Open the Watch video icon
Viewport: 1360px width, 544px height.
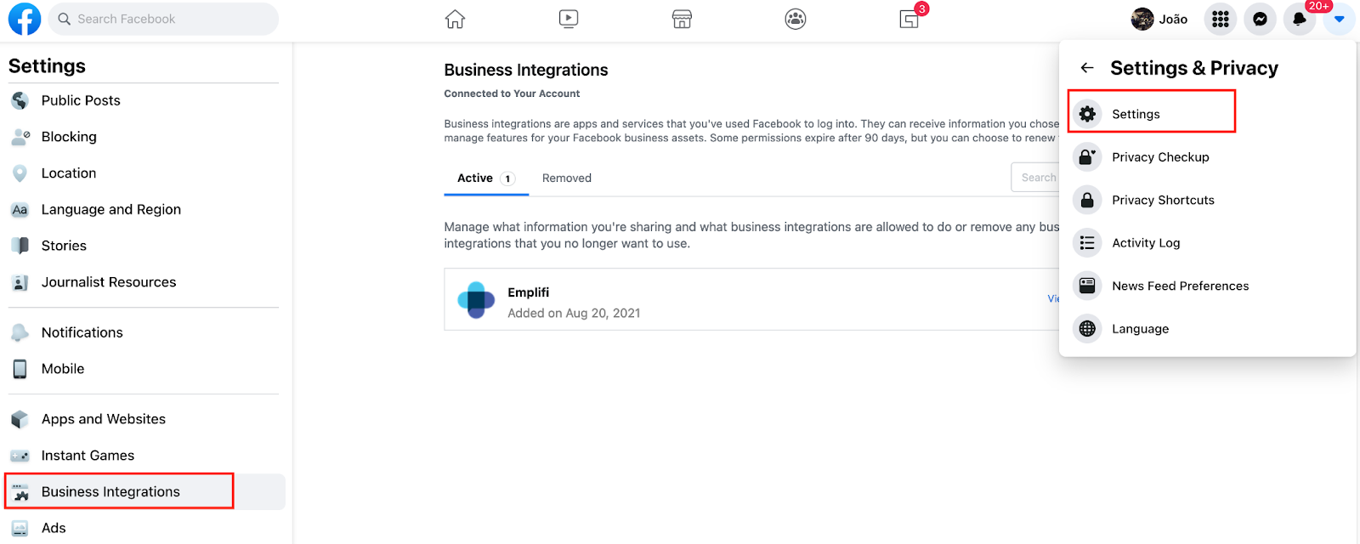click(x=569, y=19)
